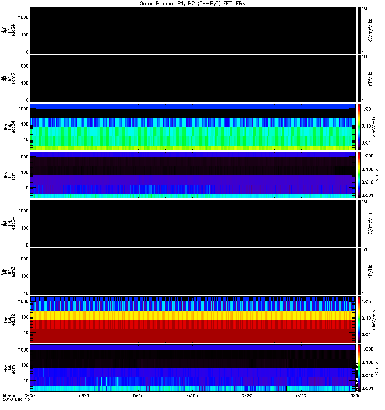Screen dimensions: 385x410
Task: Click the rainbow color bar of thc fbk edc12
Action: [x=359, y=319]
